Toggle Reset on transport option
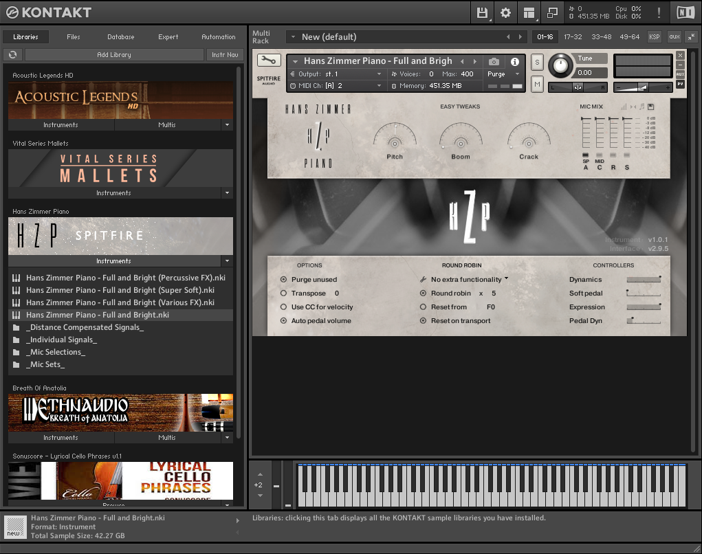Screen dimensions: 702x554 click(x=423, y=321)
